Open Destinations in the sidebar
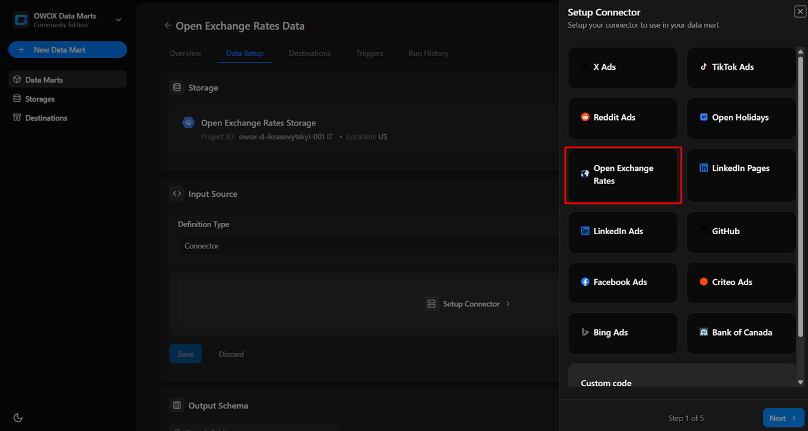808x431 pixels. tap(67, 118)
